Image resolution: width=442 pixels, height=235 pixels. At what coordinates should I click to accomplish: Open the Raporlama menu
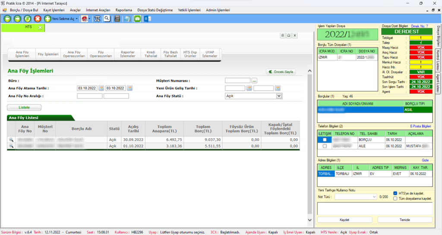coord(124,10)
